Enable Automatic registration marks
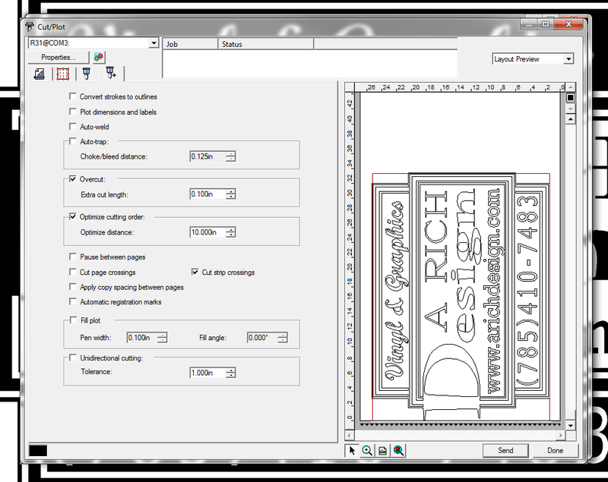608x482 pixels. coord(72,301)
